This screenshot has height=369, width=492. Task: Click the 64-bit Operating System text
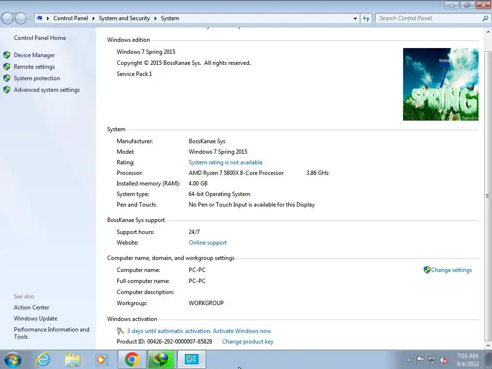click(219, 194)
